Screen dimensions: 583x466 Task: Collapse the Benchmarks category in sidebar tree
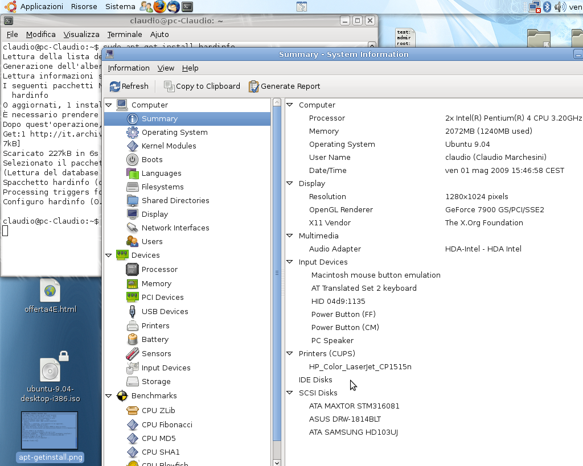click(x=109, y=396)
